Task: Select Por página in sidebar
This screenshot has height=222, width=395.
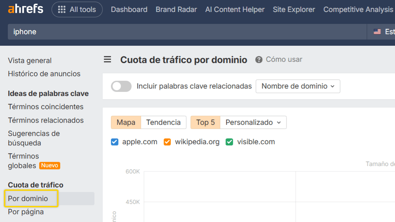Action: click(x=26, y=212)
